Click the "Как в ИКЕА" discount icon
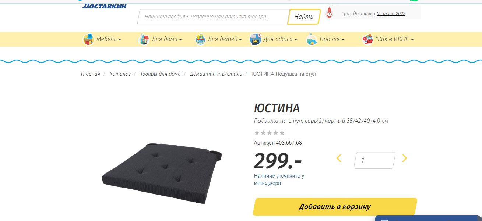Viewport: 482px width, 221px height. (x=367, y=39)
